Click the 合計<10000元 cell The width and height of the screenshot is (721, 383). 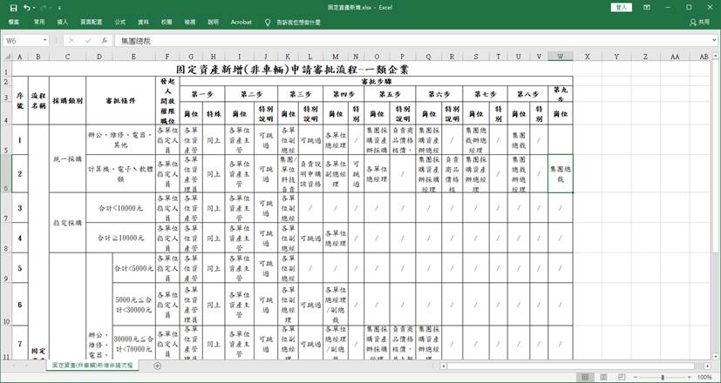[120, 208]
